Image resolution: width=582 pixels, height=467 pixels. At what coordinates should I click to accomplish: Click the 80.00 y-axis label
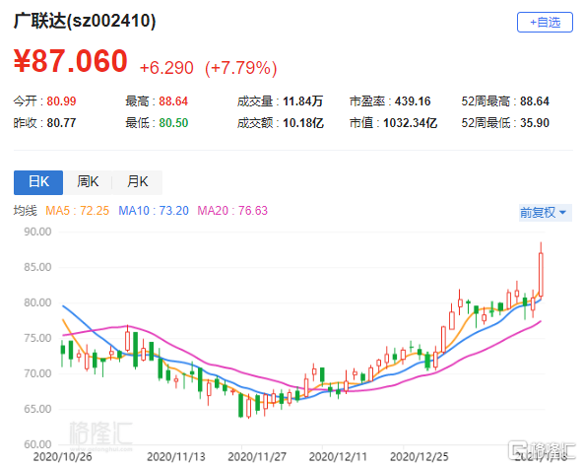(x=37, y=302)
